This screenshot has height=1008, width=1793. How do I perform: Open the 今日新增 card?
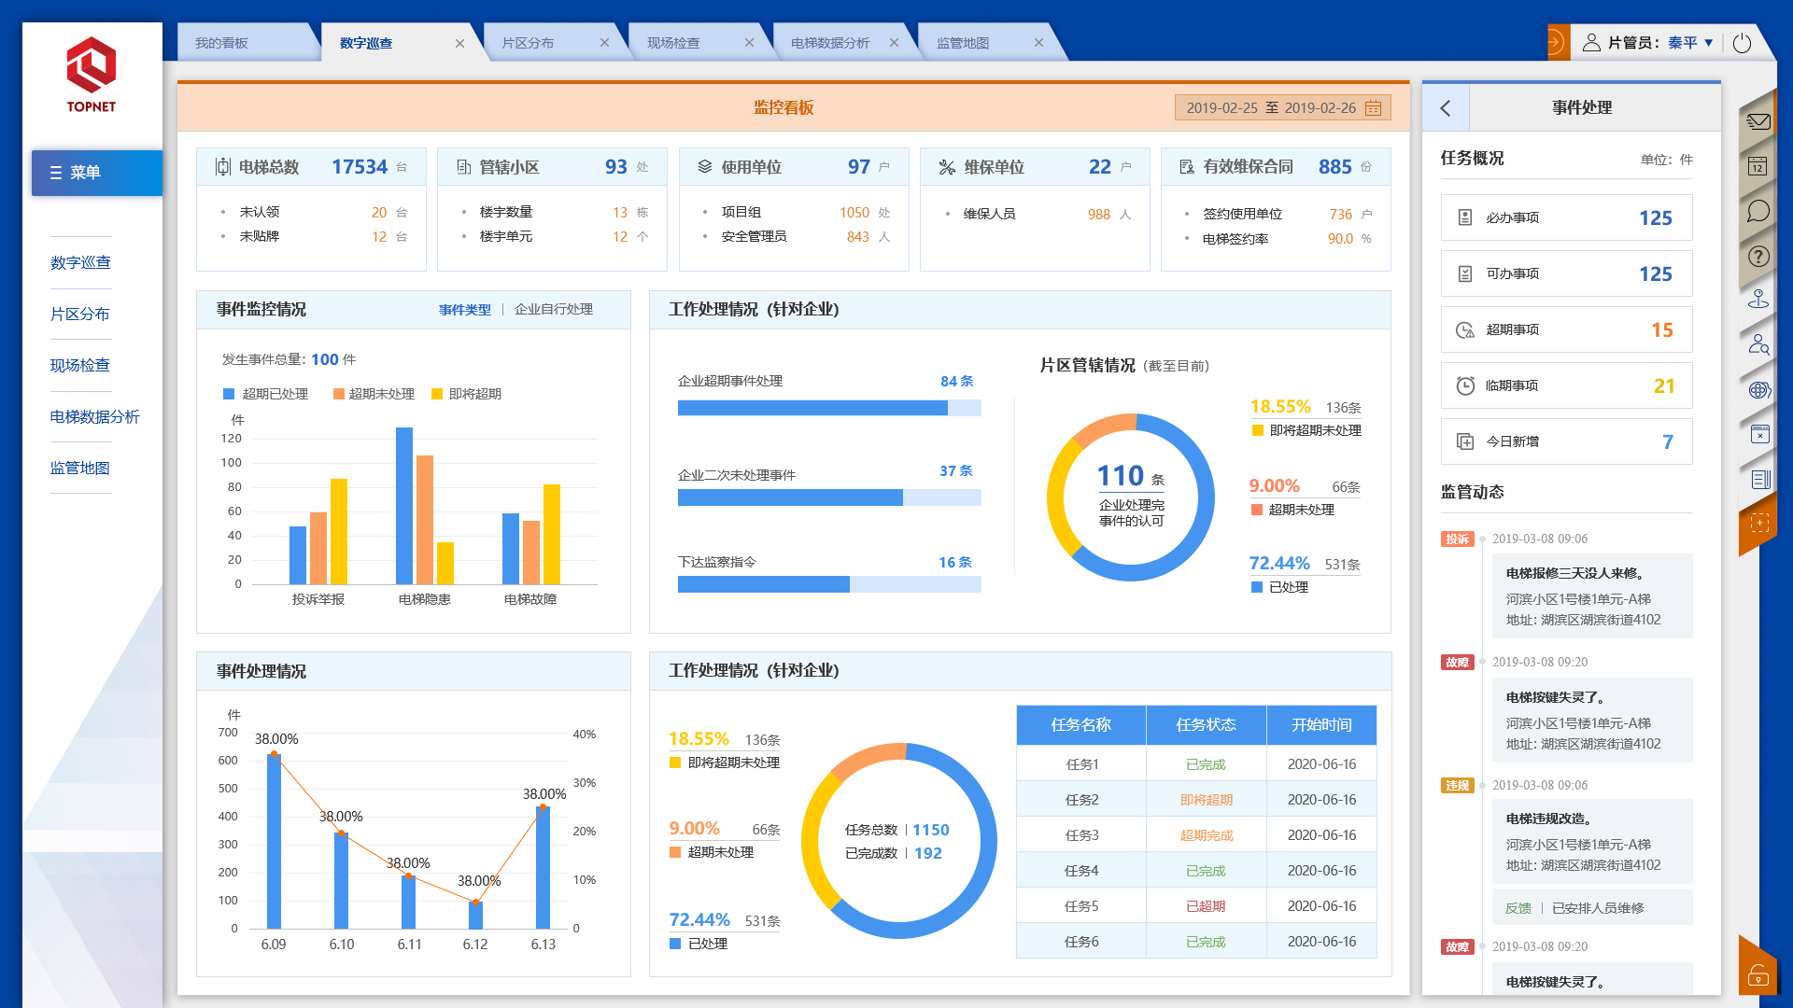tap(1566, 441)
